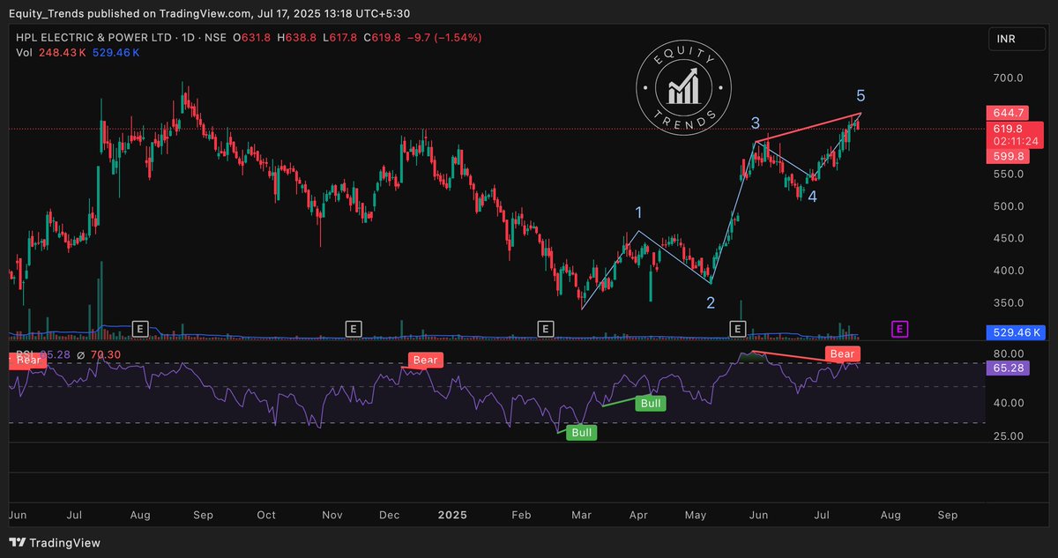
Task: Click the Mar label on time axis
Action: coord(581,515)
